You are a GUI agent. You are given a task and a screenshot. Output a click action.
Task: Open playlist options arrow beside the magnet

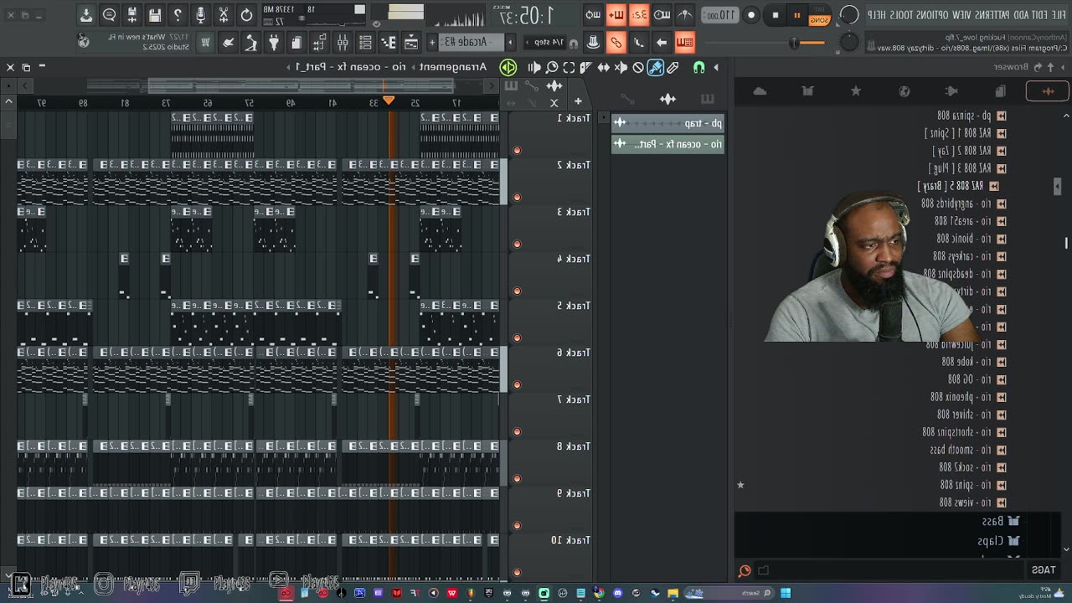716,67
